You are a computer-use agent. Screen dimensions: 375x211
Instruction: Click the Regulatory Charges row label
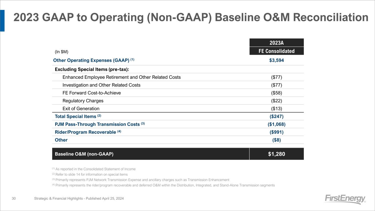(83, 101)
